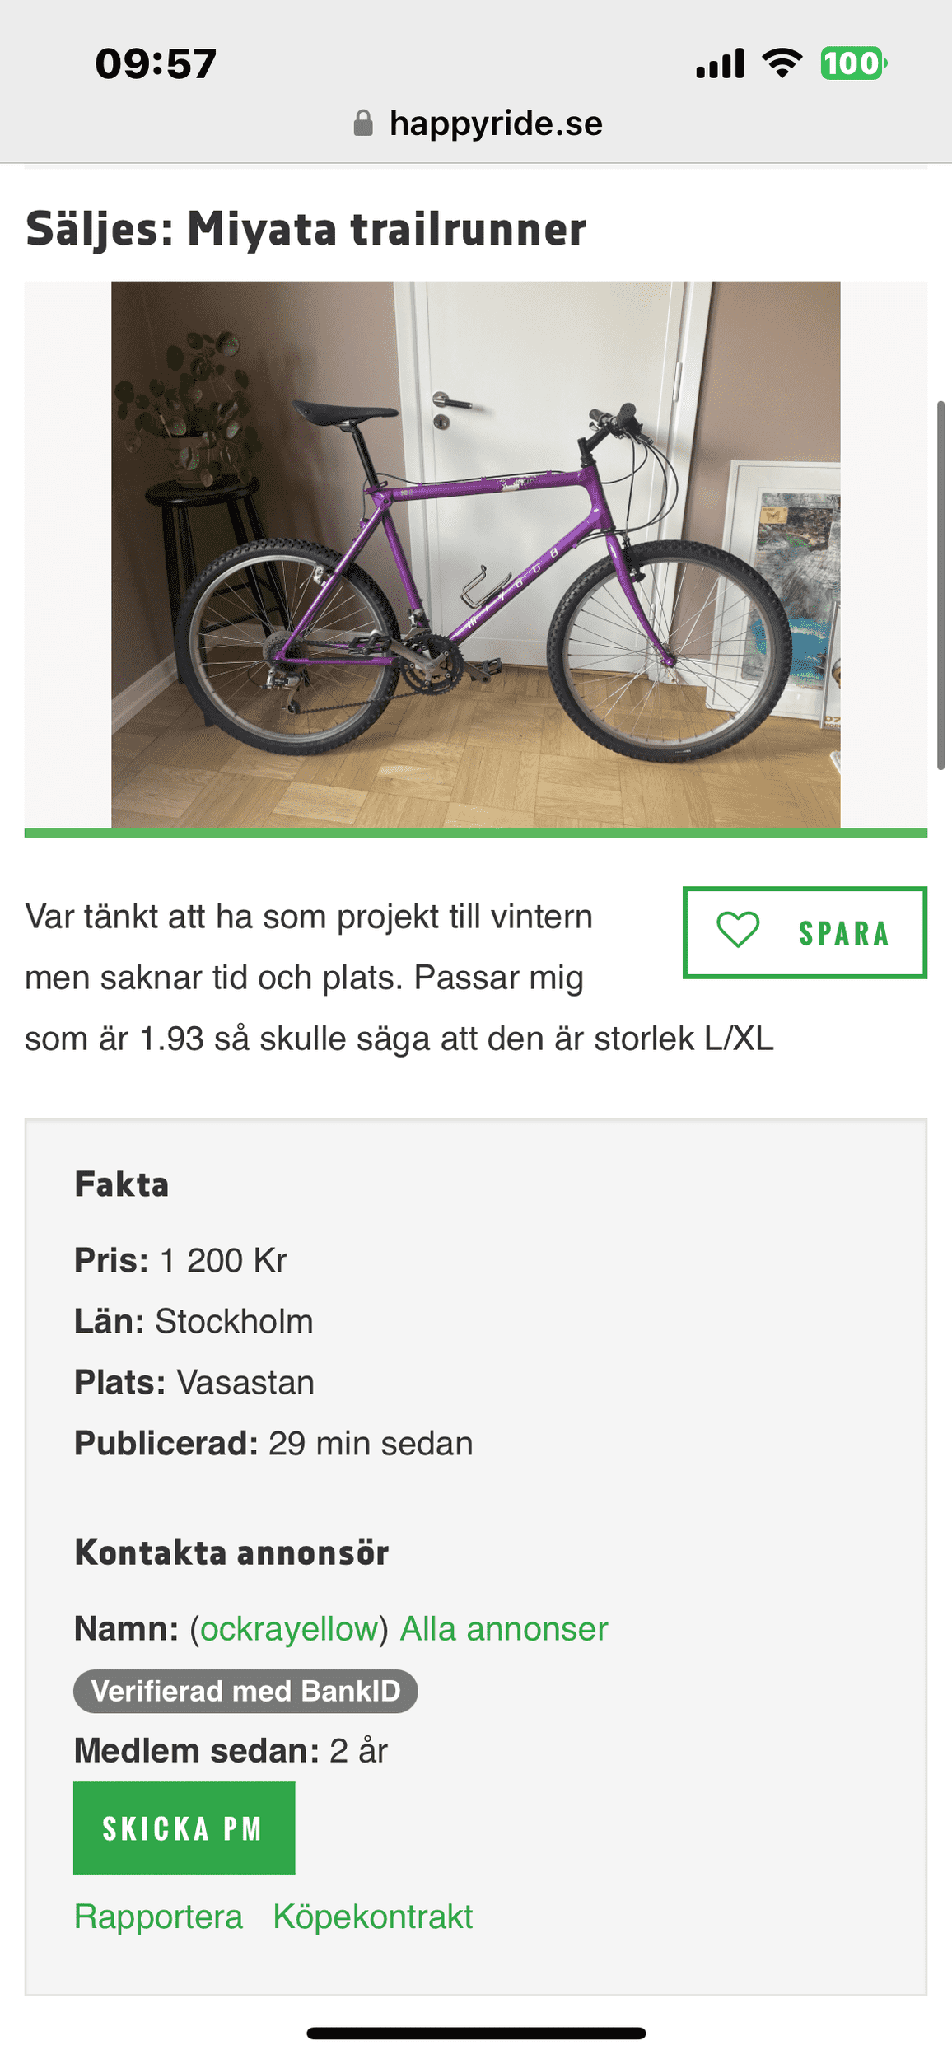Click the heart icon on the Spara button
The width and height of the screenshot is (952, 2059).
(x=738, y=931)
